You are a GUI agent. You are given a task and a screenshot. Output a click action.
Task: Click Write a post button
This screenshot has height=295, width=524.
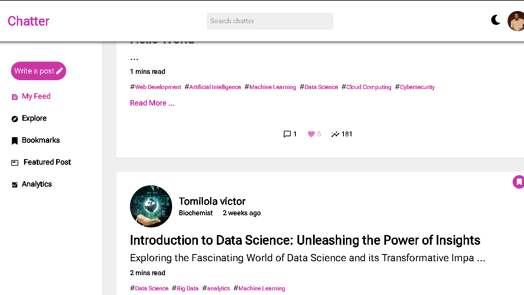pos(38,71)
